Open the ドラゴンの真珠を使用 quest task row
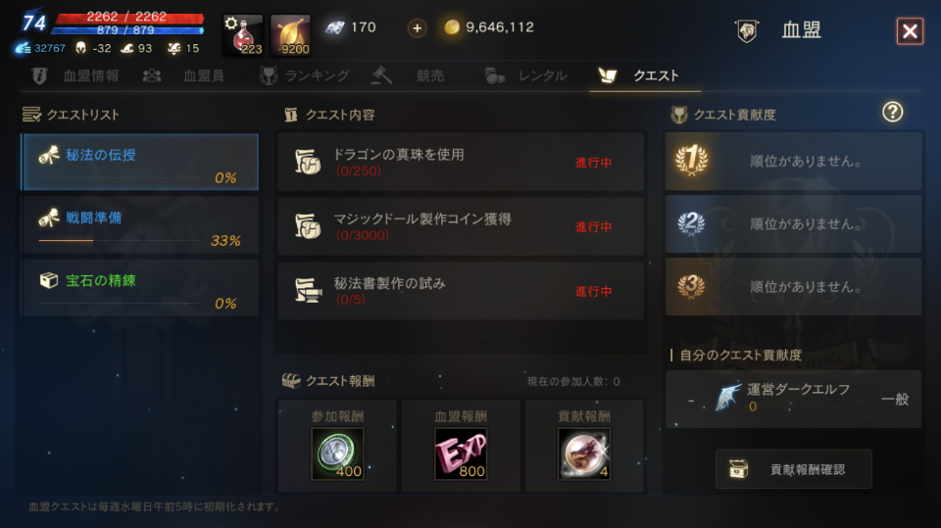Screen dimensions: 941x528 point(461,162)
